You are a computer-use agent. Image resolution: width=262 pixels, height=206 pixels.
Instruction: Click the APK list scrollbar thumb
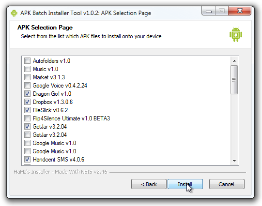coord(234,80)
